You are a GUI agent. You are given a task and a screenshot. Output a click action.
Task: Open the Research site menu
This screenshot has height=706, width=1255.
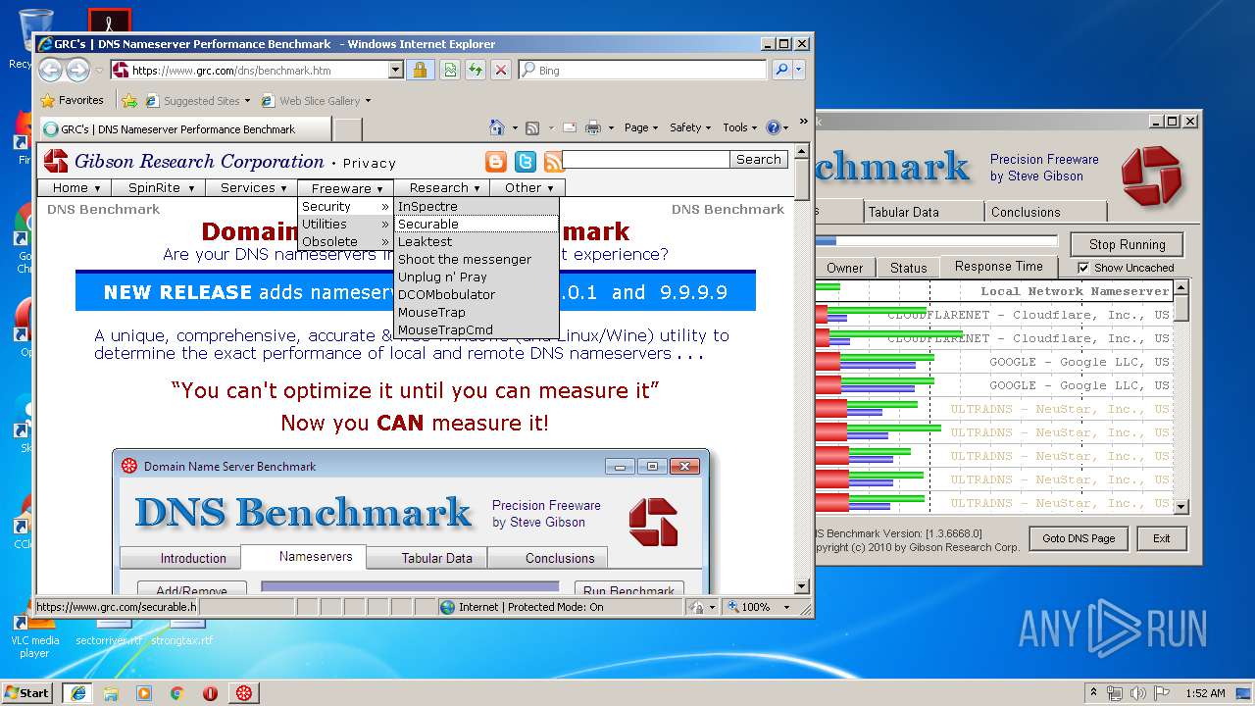[x=444, y=187]
